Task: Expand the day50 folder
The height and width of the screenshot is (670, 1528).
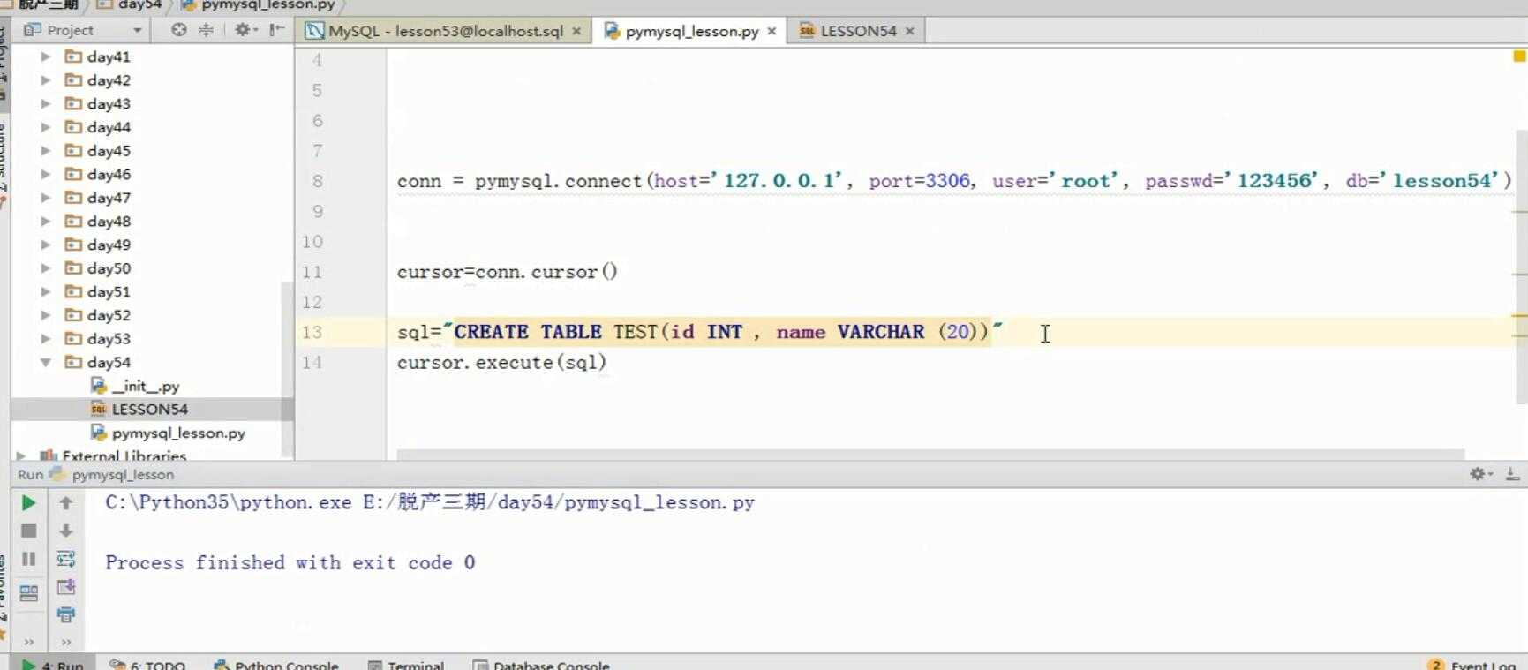Action: click(x=45, y=267)
